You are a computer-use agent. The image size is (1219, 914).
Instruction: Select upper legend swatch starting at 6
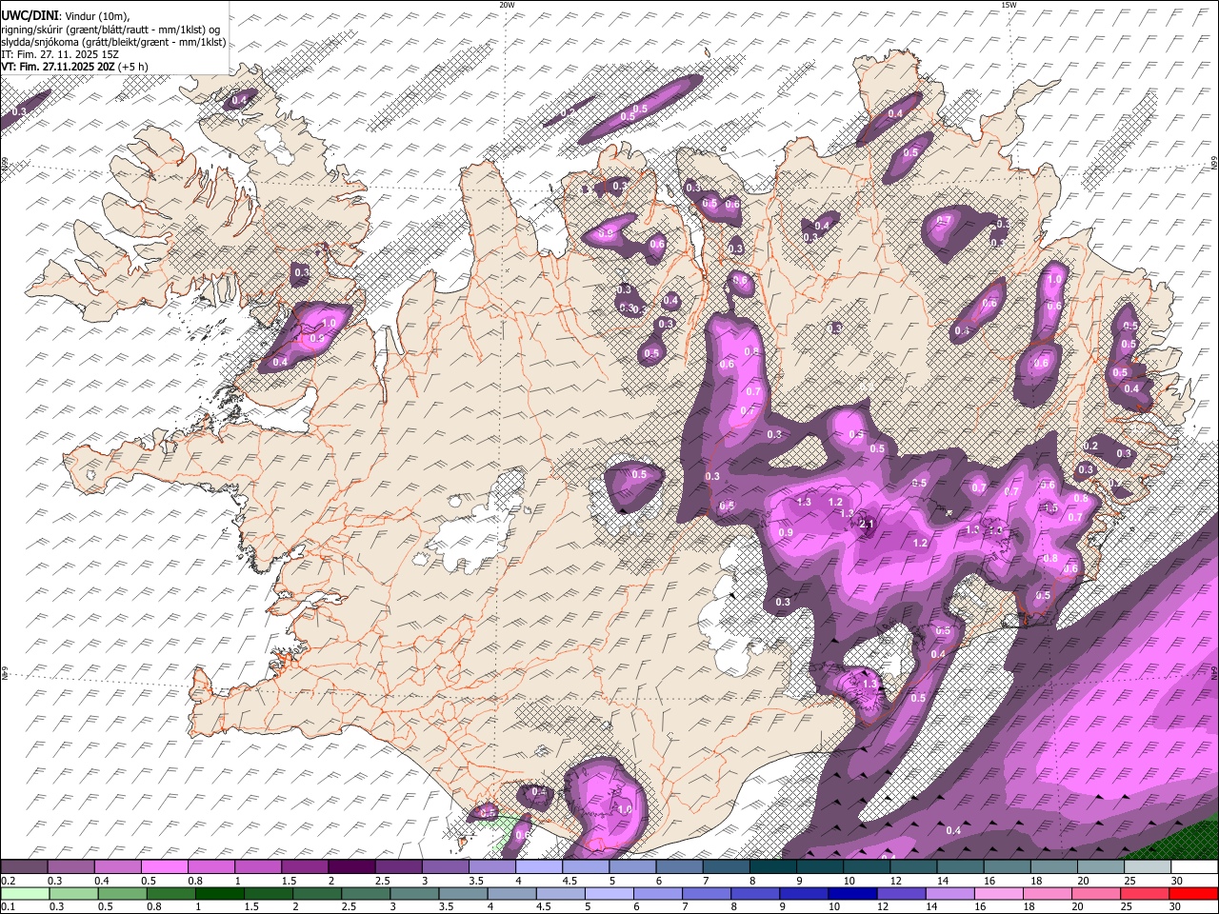(x=679, y=867)
